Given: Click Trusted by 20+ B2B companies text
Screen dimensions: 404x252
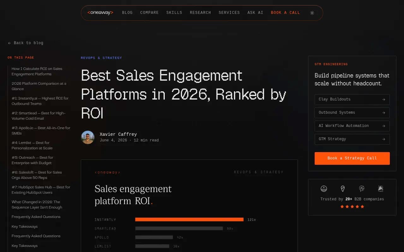Looking at the screenshot, I should click(352, 199).
